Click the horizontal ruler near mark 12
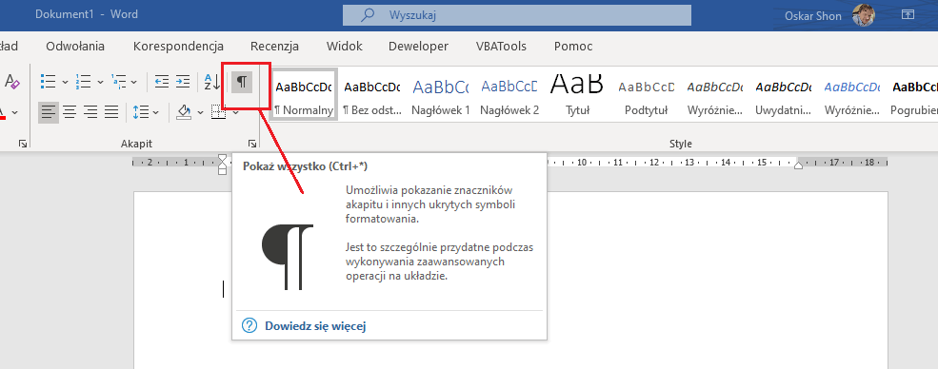This screenshot has height=369, width=938. point(654,162)
